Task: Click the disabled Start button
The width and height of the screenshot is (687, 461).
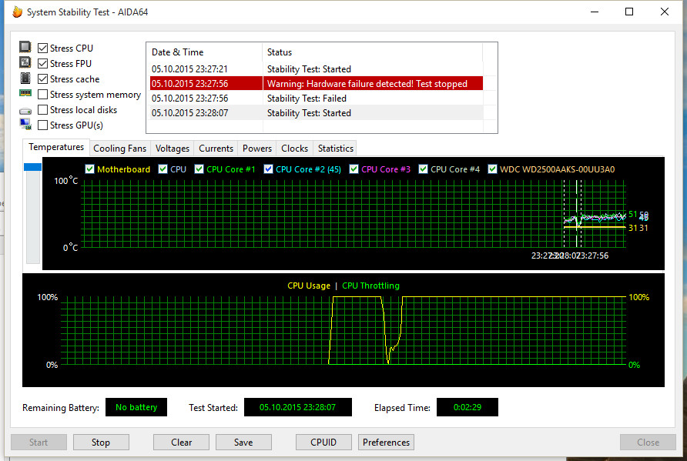Action: tap(39, 443)
